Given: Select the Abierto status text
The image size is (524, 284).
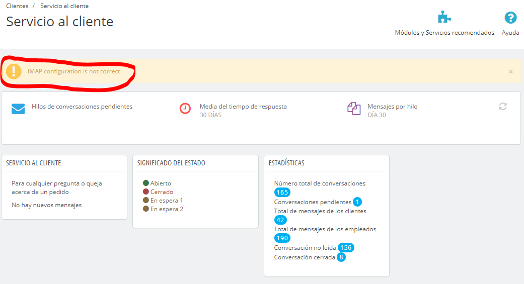Looking at the screenshot, I should coord(161,183).
